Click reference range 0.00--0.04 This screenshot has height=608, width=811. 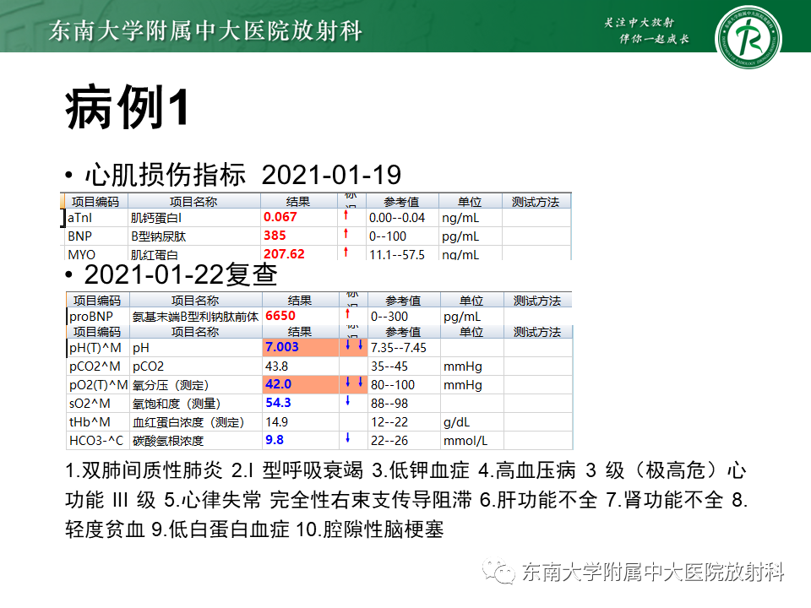pyautogui.click(x=397, y=218)
